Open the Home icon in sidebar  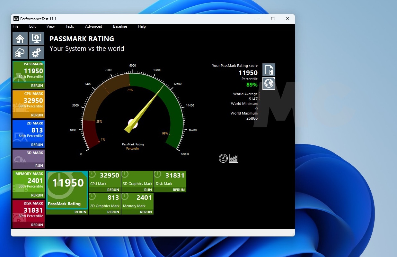tap(20, 38)
